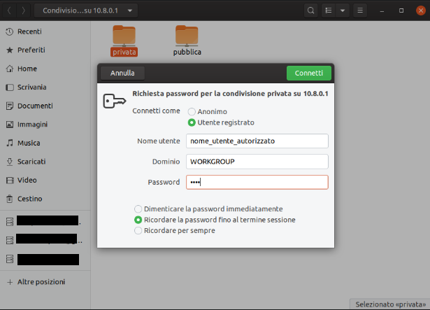
Task: Toggle list view icon in the header bar
Action: click(328, 10)
